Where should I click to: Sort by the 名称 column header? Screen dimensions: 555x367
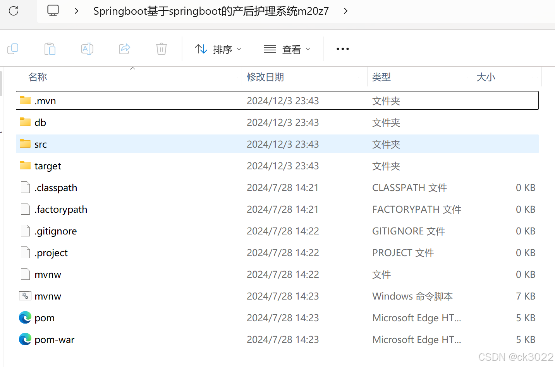coord(38,77)
